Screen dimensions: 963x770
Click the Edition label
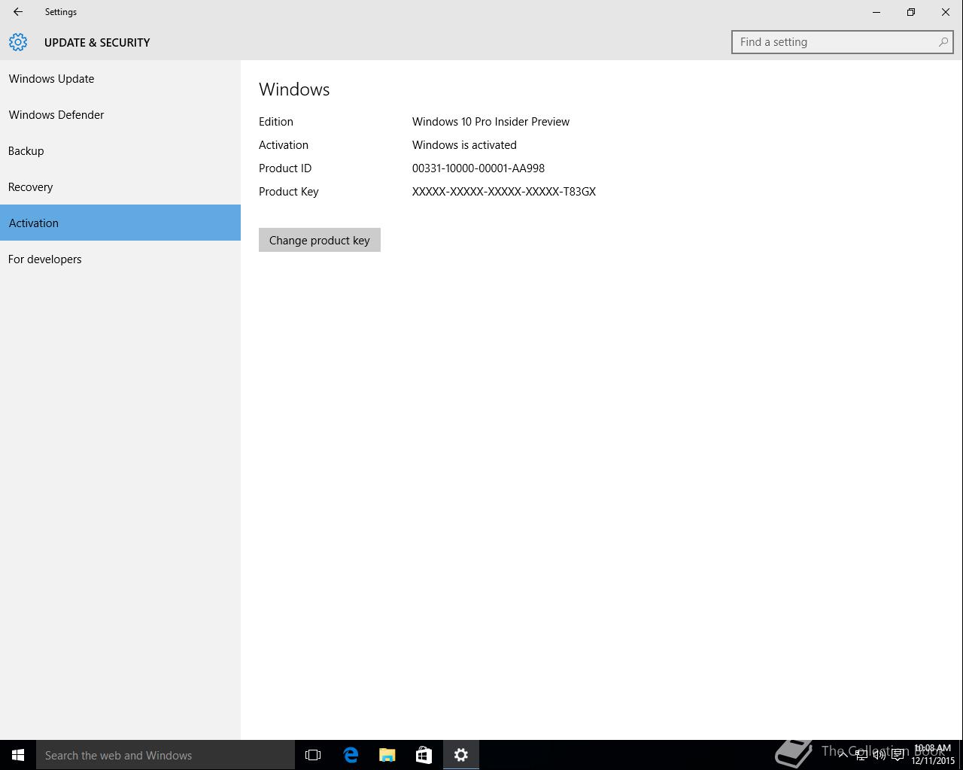[x=276, y=122]
